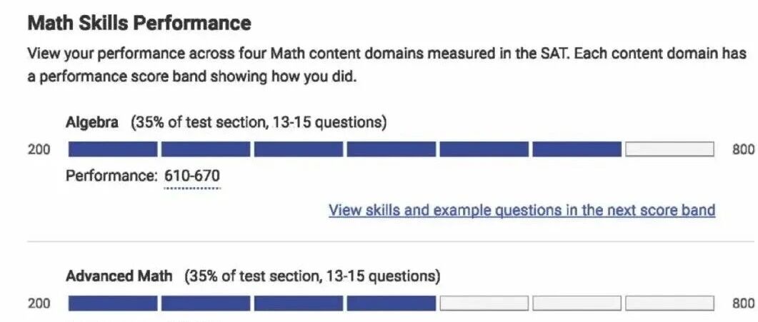Click the Algebra performance score 610-670

192,176
